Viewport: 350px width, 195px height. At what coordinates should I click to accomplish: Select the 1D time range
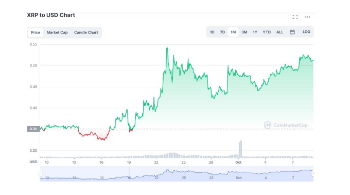tap(212, 32)
